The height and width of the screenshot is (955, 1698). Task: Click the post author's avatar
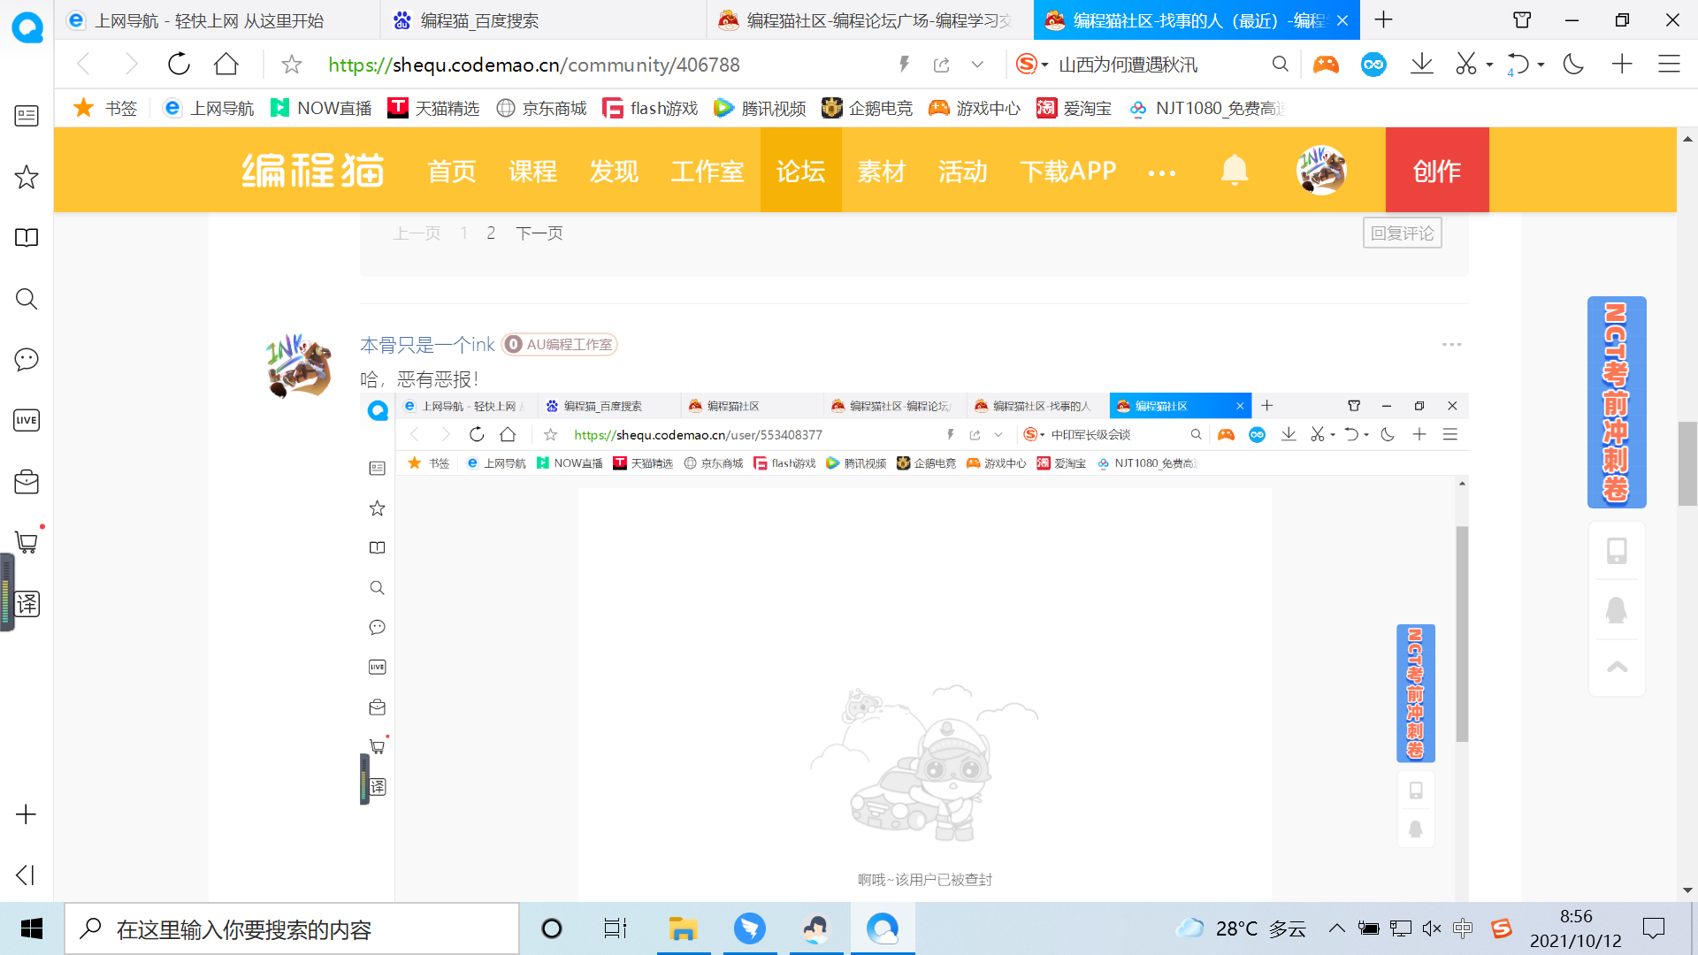[x=299, y=366]
